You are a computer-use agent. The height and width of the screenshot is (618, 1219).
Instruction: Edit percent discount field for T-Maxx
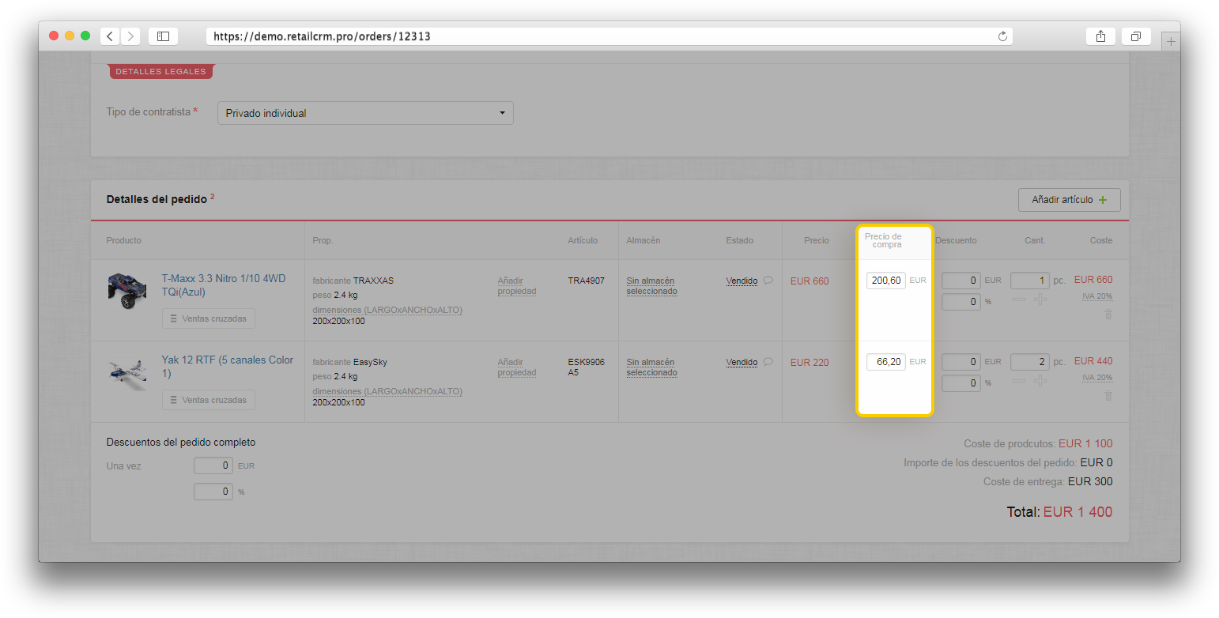[x=960, y=302]
